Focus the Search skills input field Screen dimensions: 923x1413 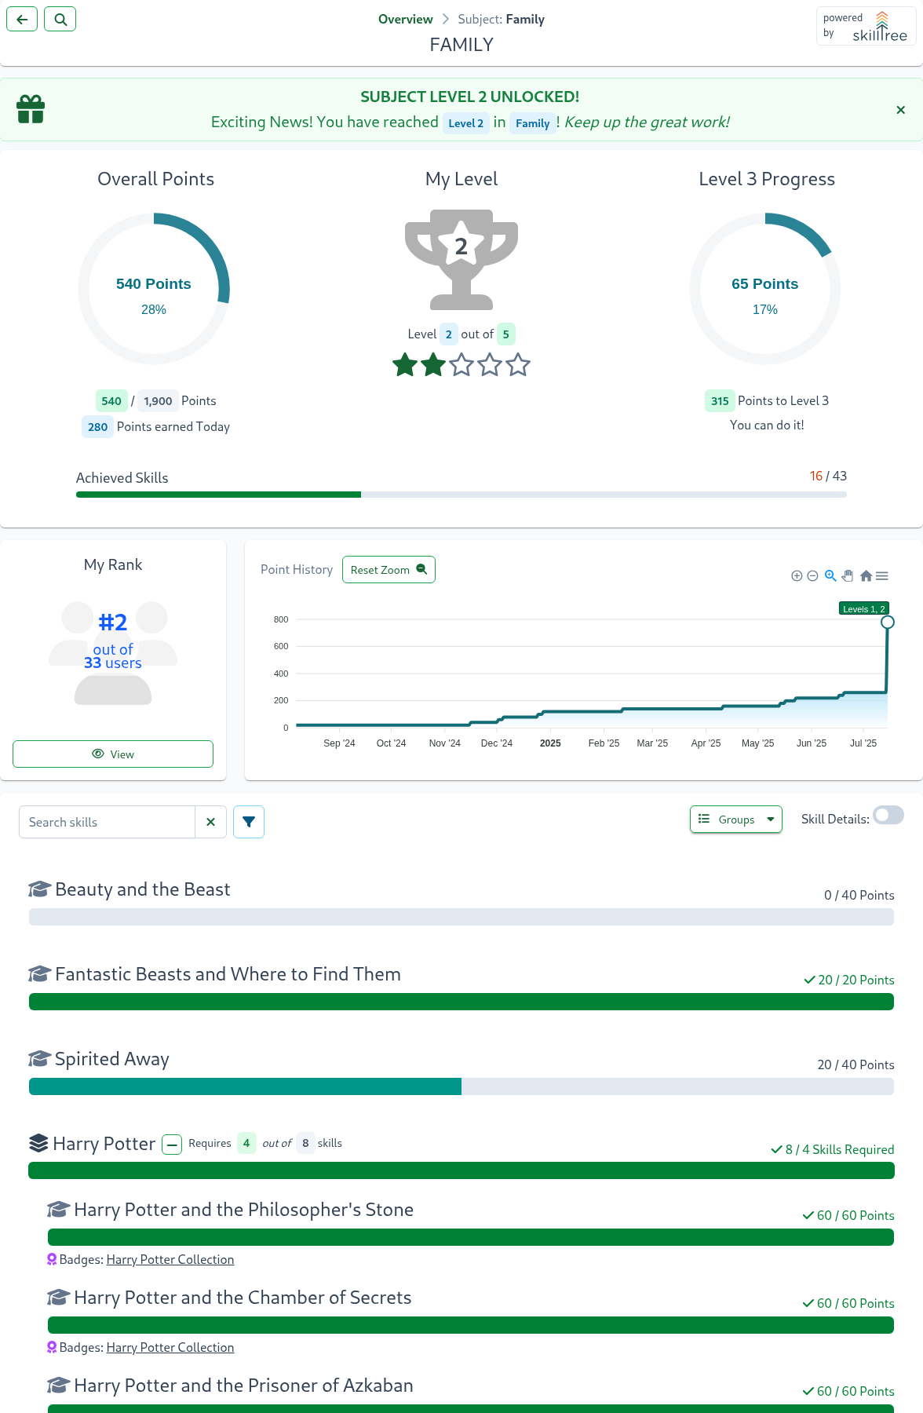click(107, 822)
